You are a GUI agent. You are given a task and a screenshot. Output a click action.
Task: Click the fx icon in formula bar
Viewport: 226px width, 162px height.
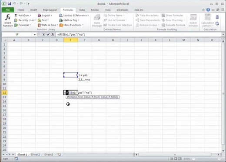click(x=53, y=35)
